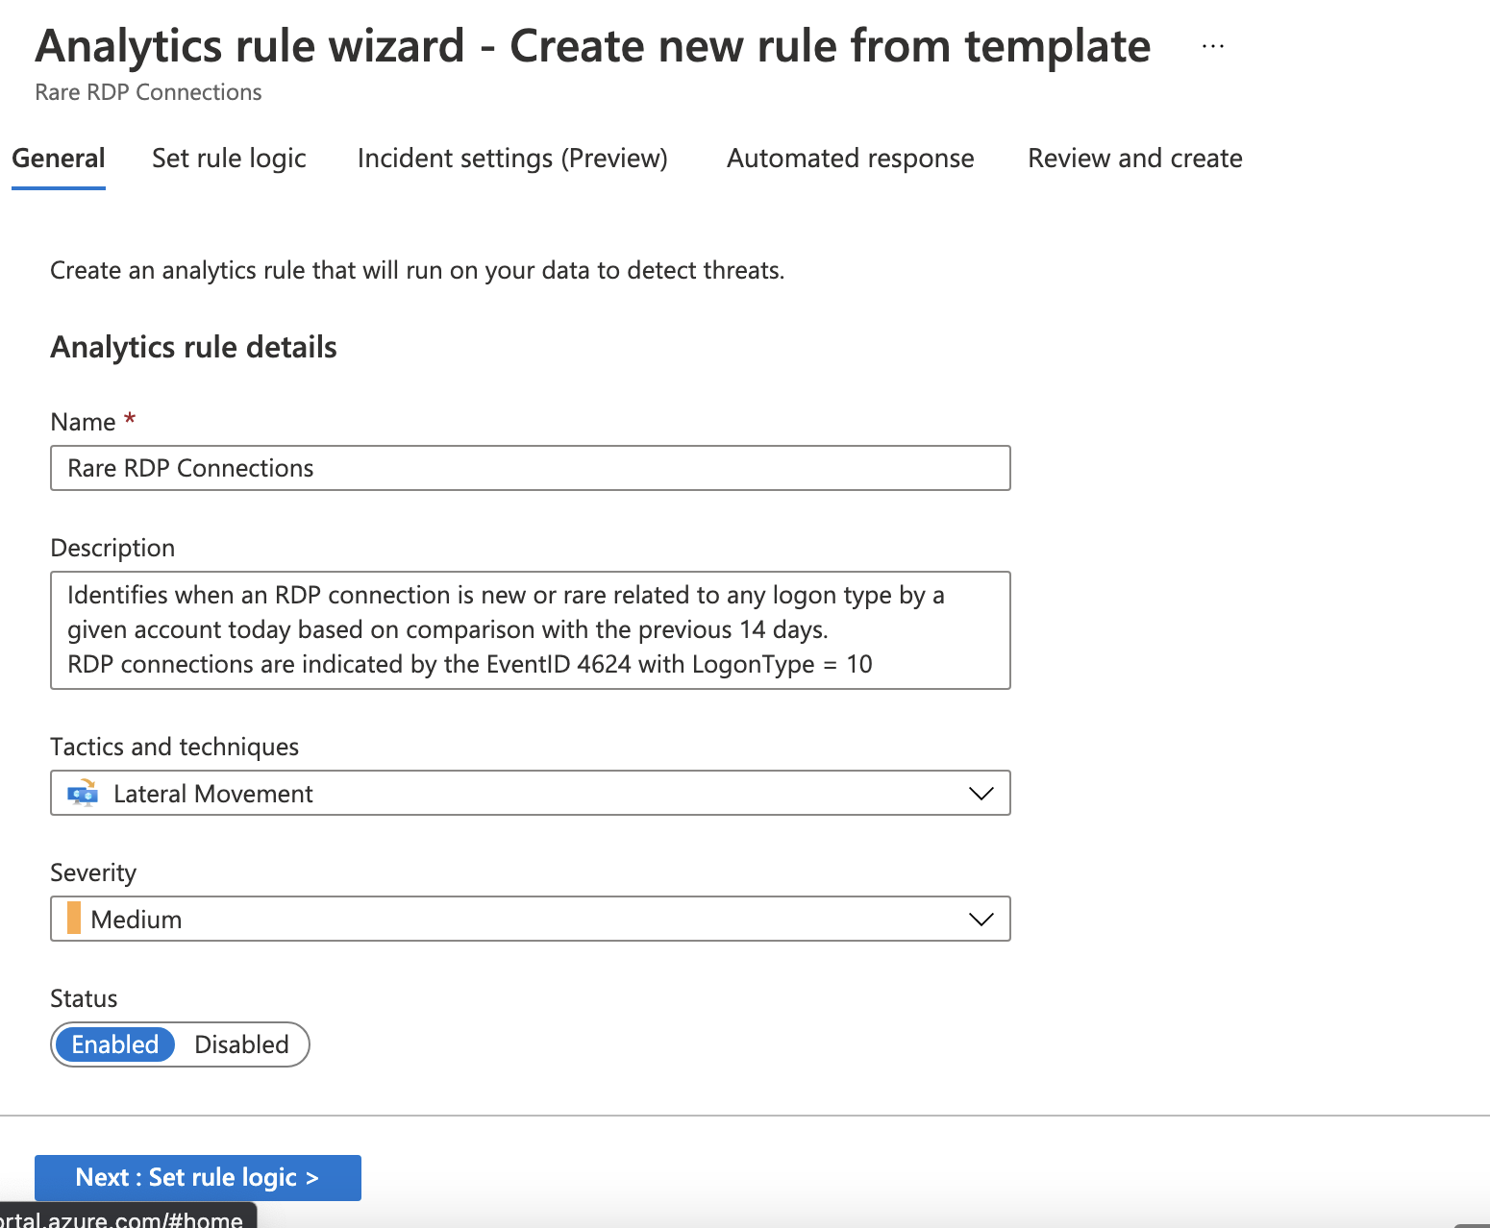Select the Rare RDP Connections name text

tap(189, 468)
